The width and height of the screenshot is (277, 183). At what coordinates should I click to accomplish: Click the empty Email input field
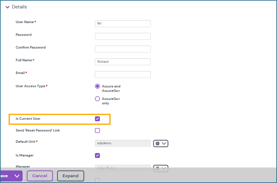tap(123, 74)
